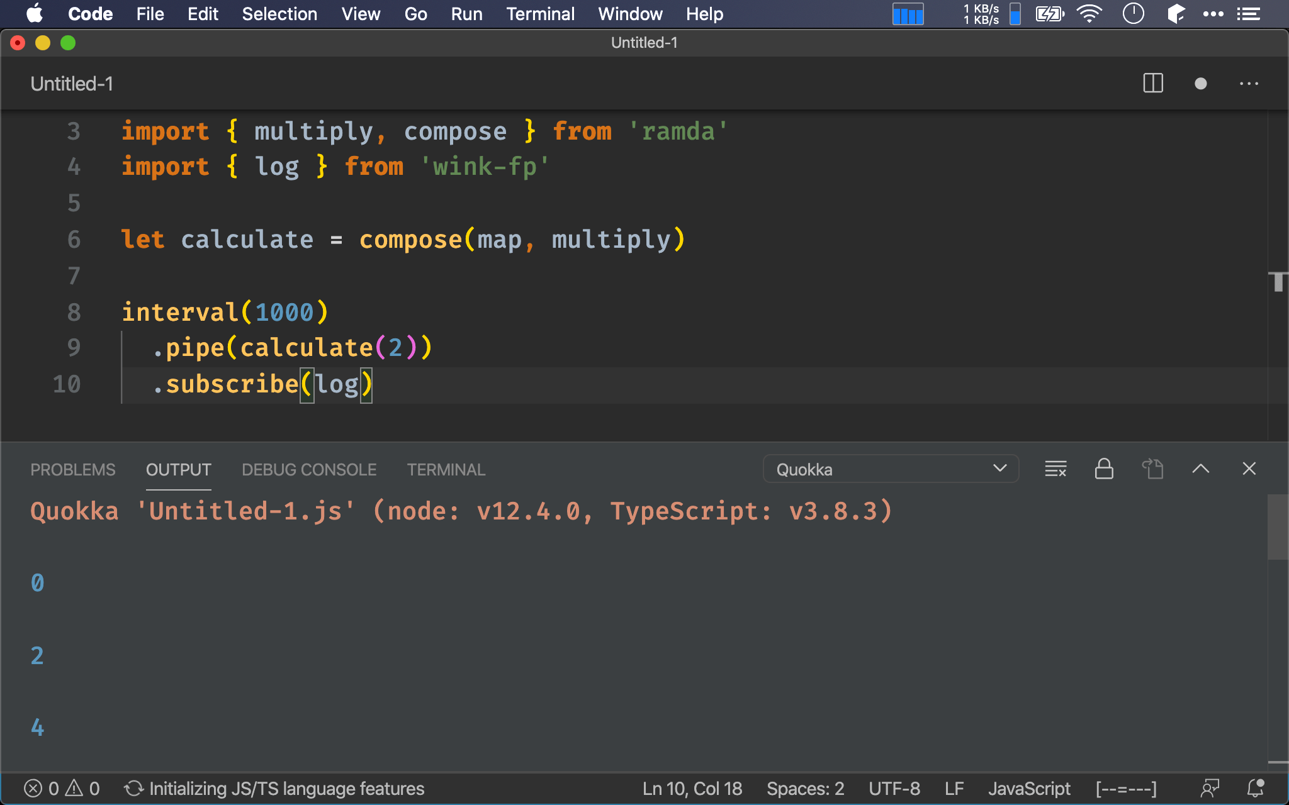Open the feedback icon in the status bar

pos(1210,789)
